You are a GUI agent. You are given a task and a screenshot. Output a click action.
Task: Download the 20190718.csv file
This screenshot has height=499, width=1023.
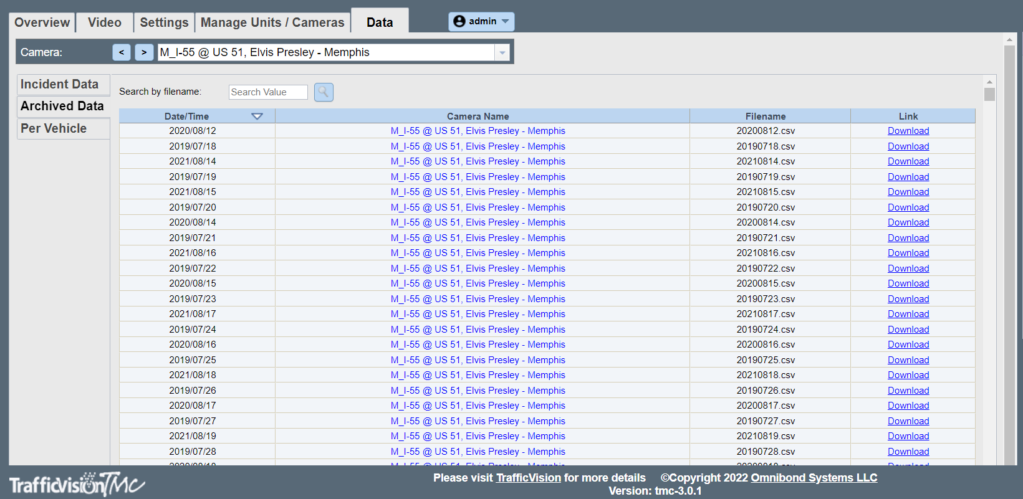pyautogui.click(x=908, y=146)
